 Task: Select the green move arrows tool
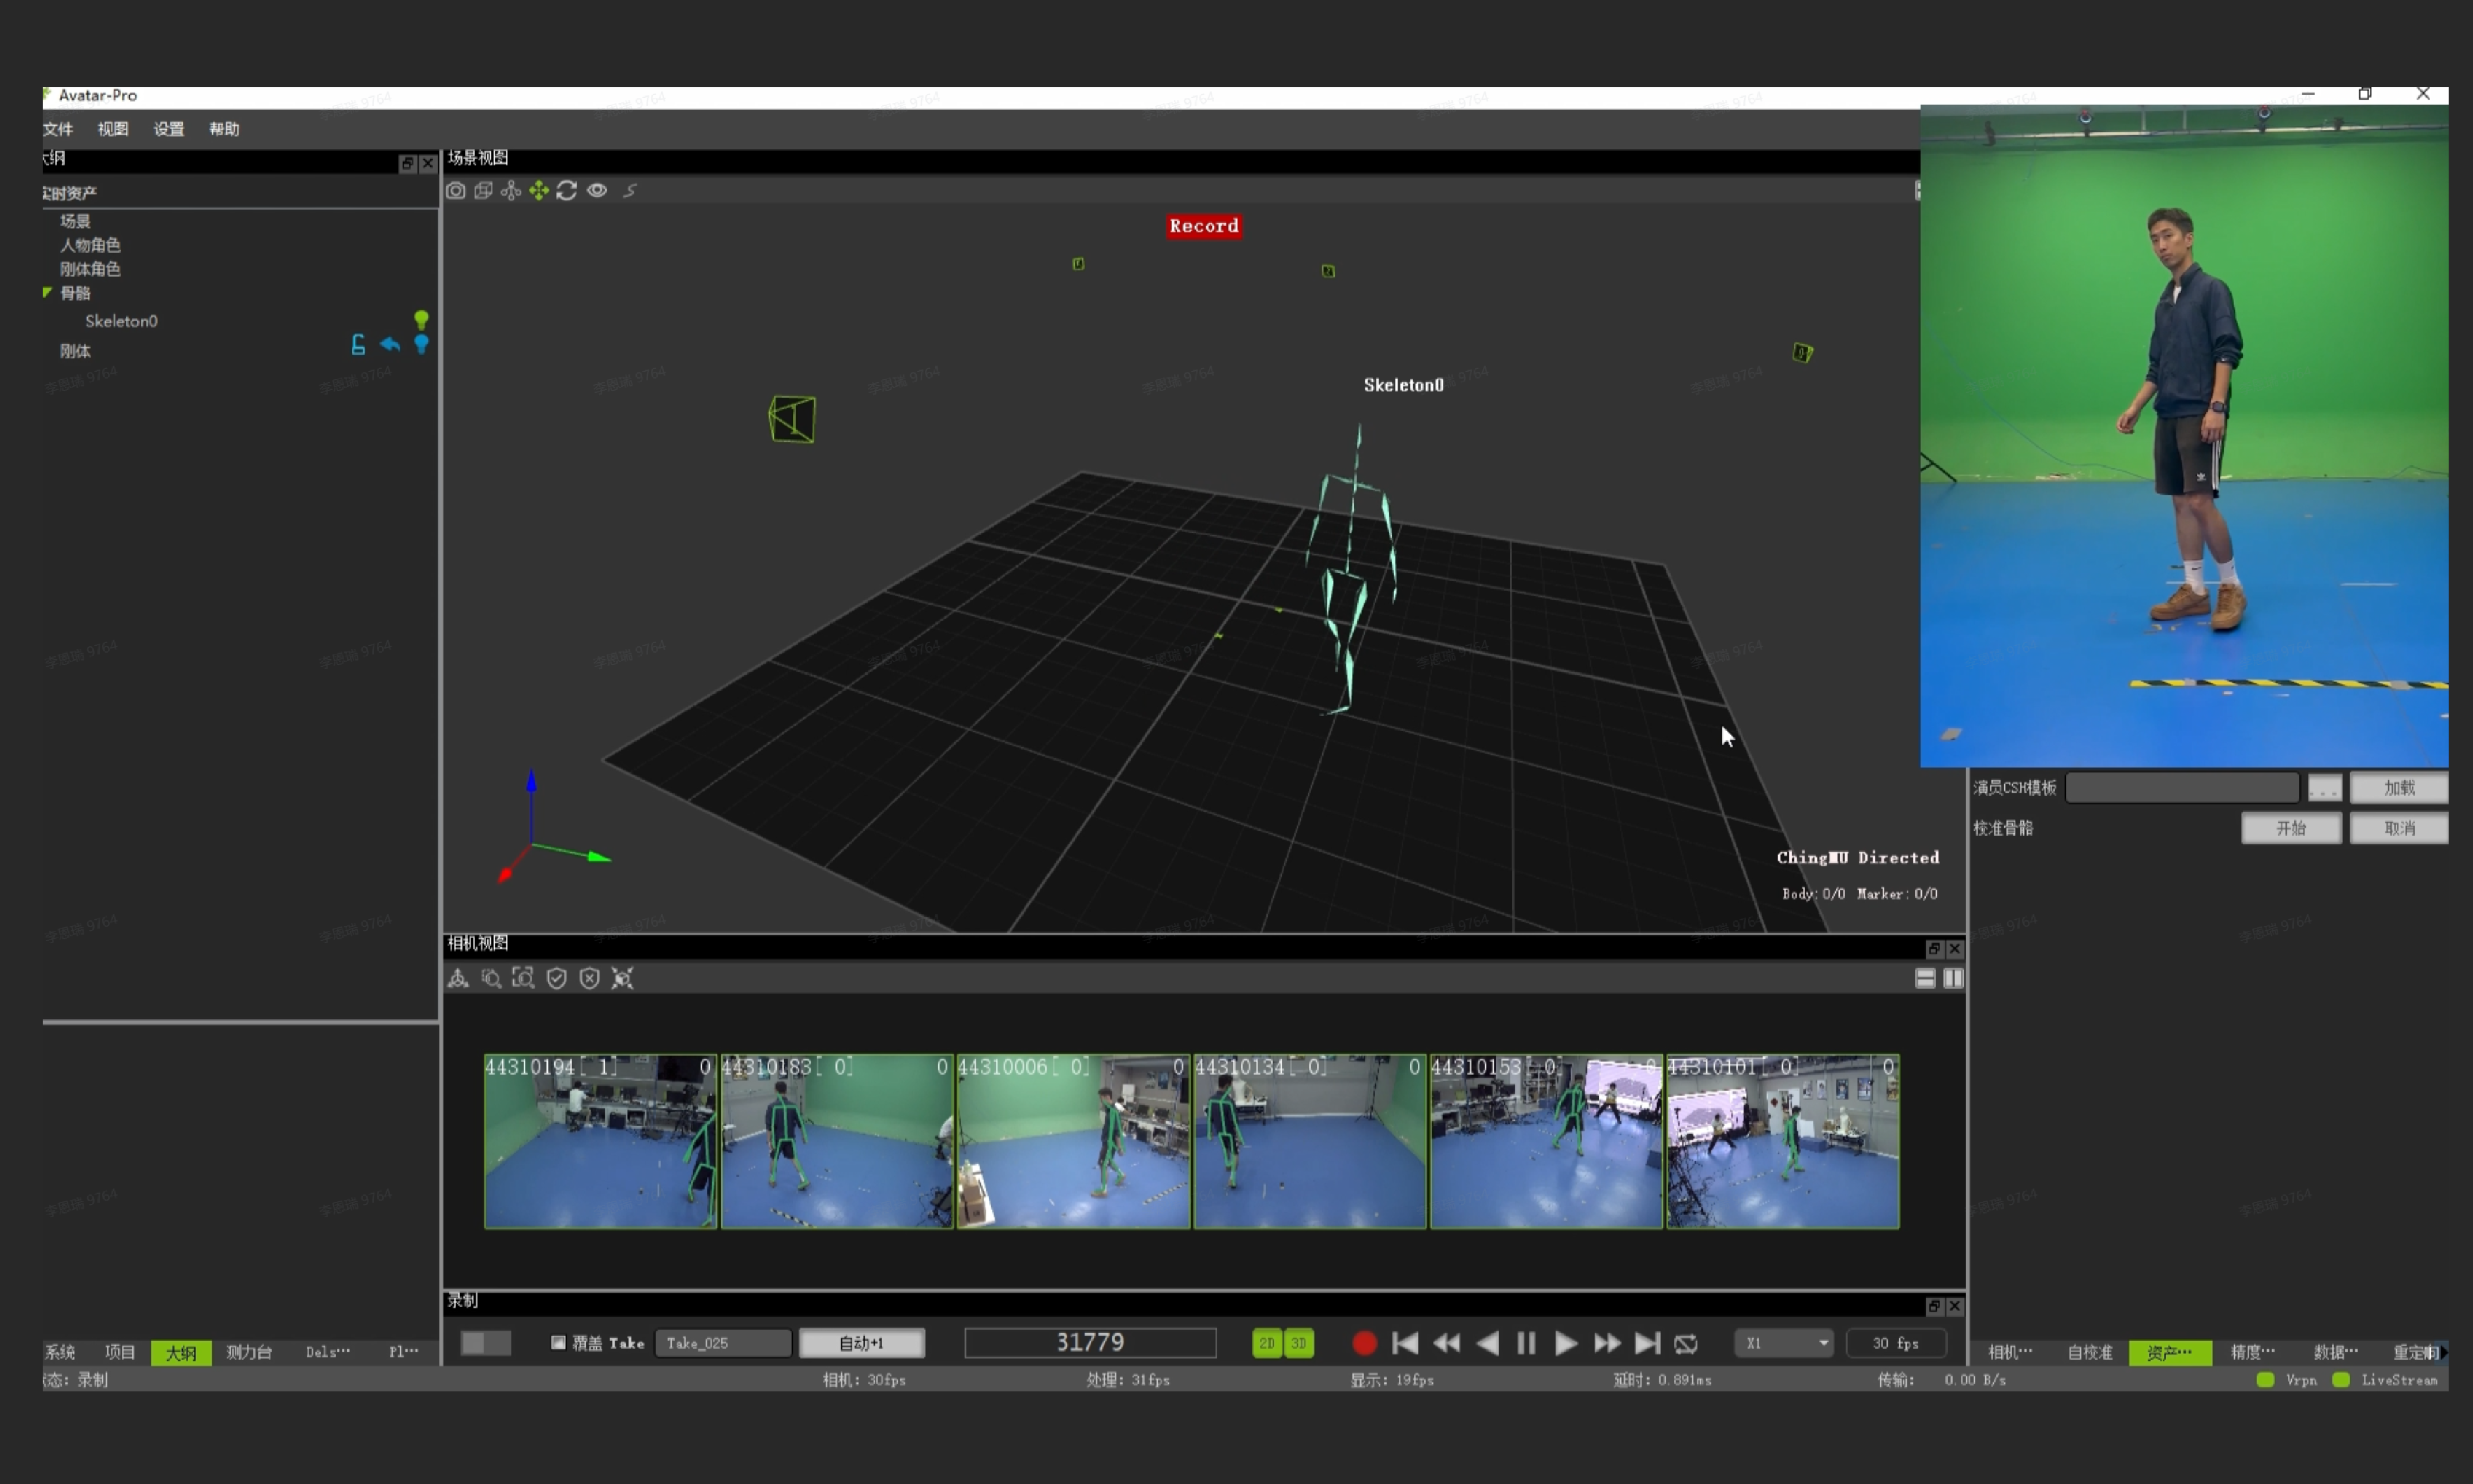pyautogui.click(x=539, y=190)
